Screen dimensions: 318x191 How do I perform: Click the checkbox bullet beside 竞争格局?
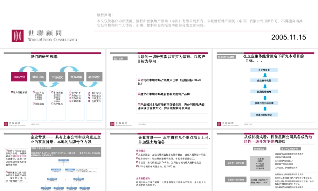pyautogui.click(x=52, y=103)
